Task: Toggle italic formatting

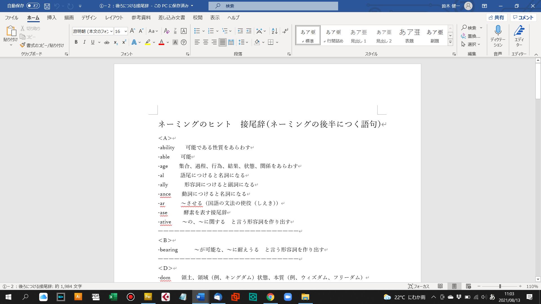Action: click(x=84, y=42)
